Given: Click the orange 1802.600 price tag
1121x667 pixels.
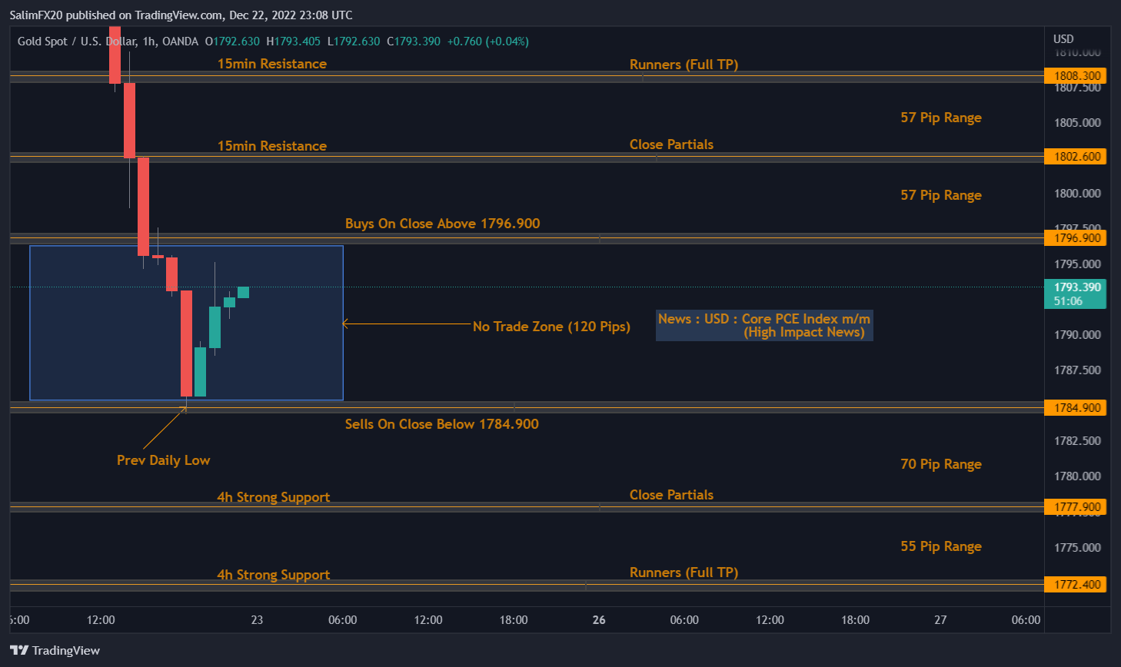Looking at the screenshot, I should point(1075,156).
